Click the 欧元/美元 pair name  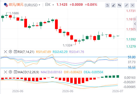tap(16, 5)
